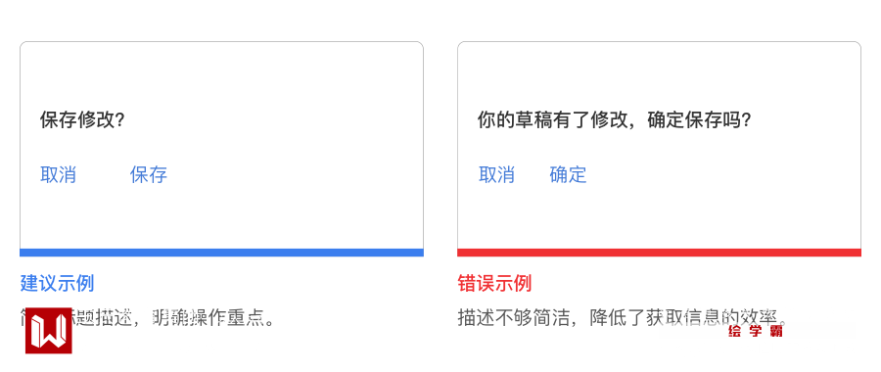Open the blue 建议示例 label
Image resolution: width=881 pixels, height=372 pixels.
(x=58, y=283)
